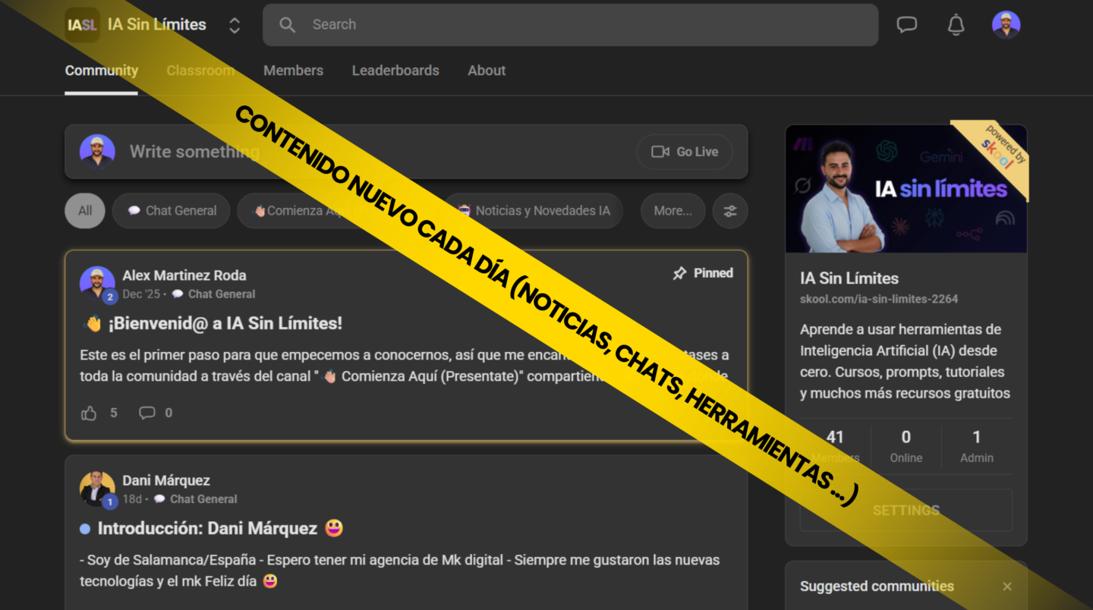Screen dimensions: 1093x610
Task: Open Alex Martinez Roda's avatar
Action: click(x=97, y=284)
